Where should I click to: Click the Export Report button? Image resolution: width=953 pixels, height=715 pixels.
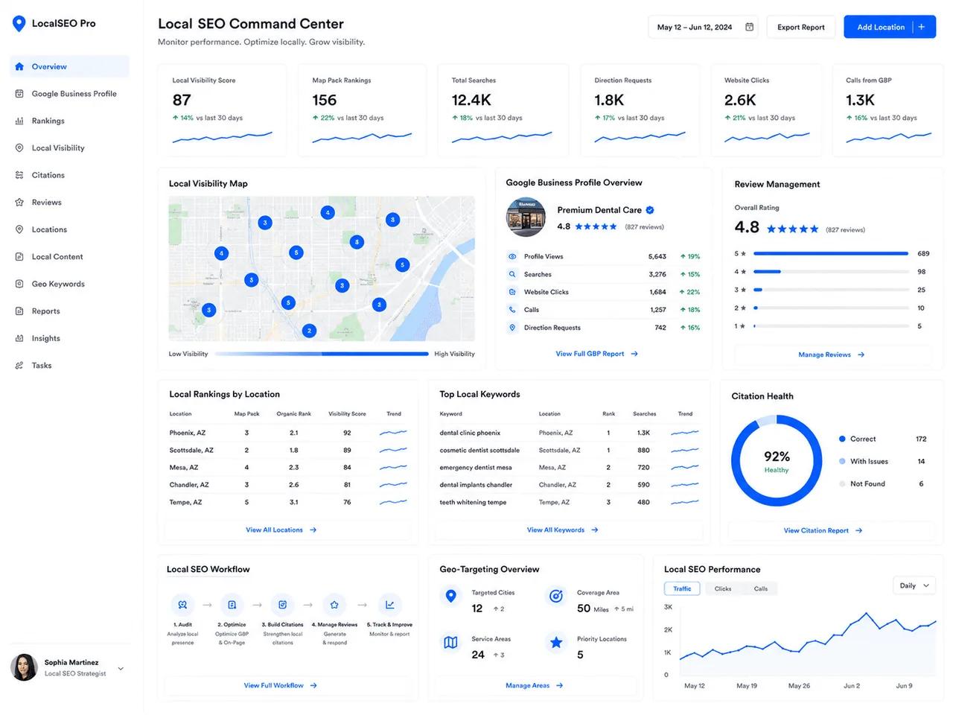tap(801, 27)
